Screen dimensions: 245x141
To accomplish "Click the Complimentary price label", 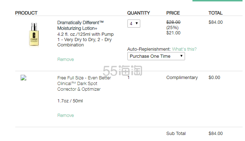I will click(182, 78).
